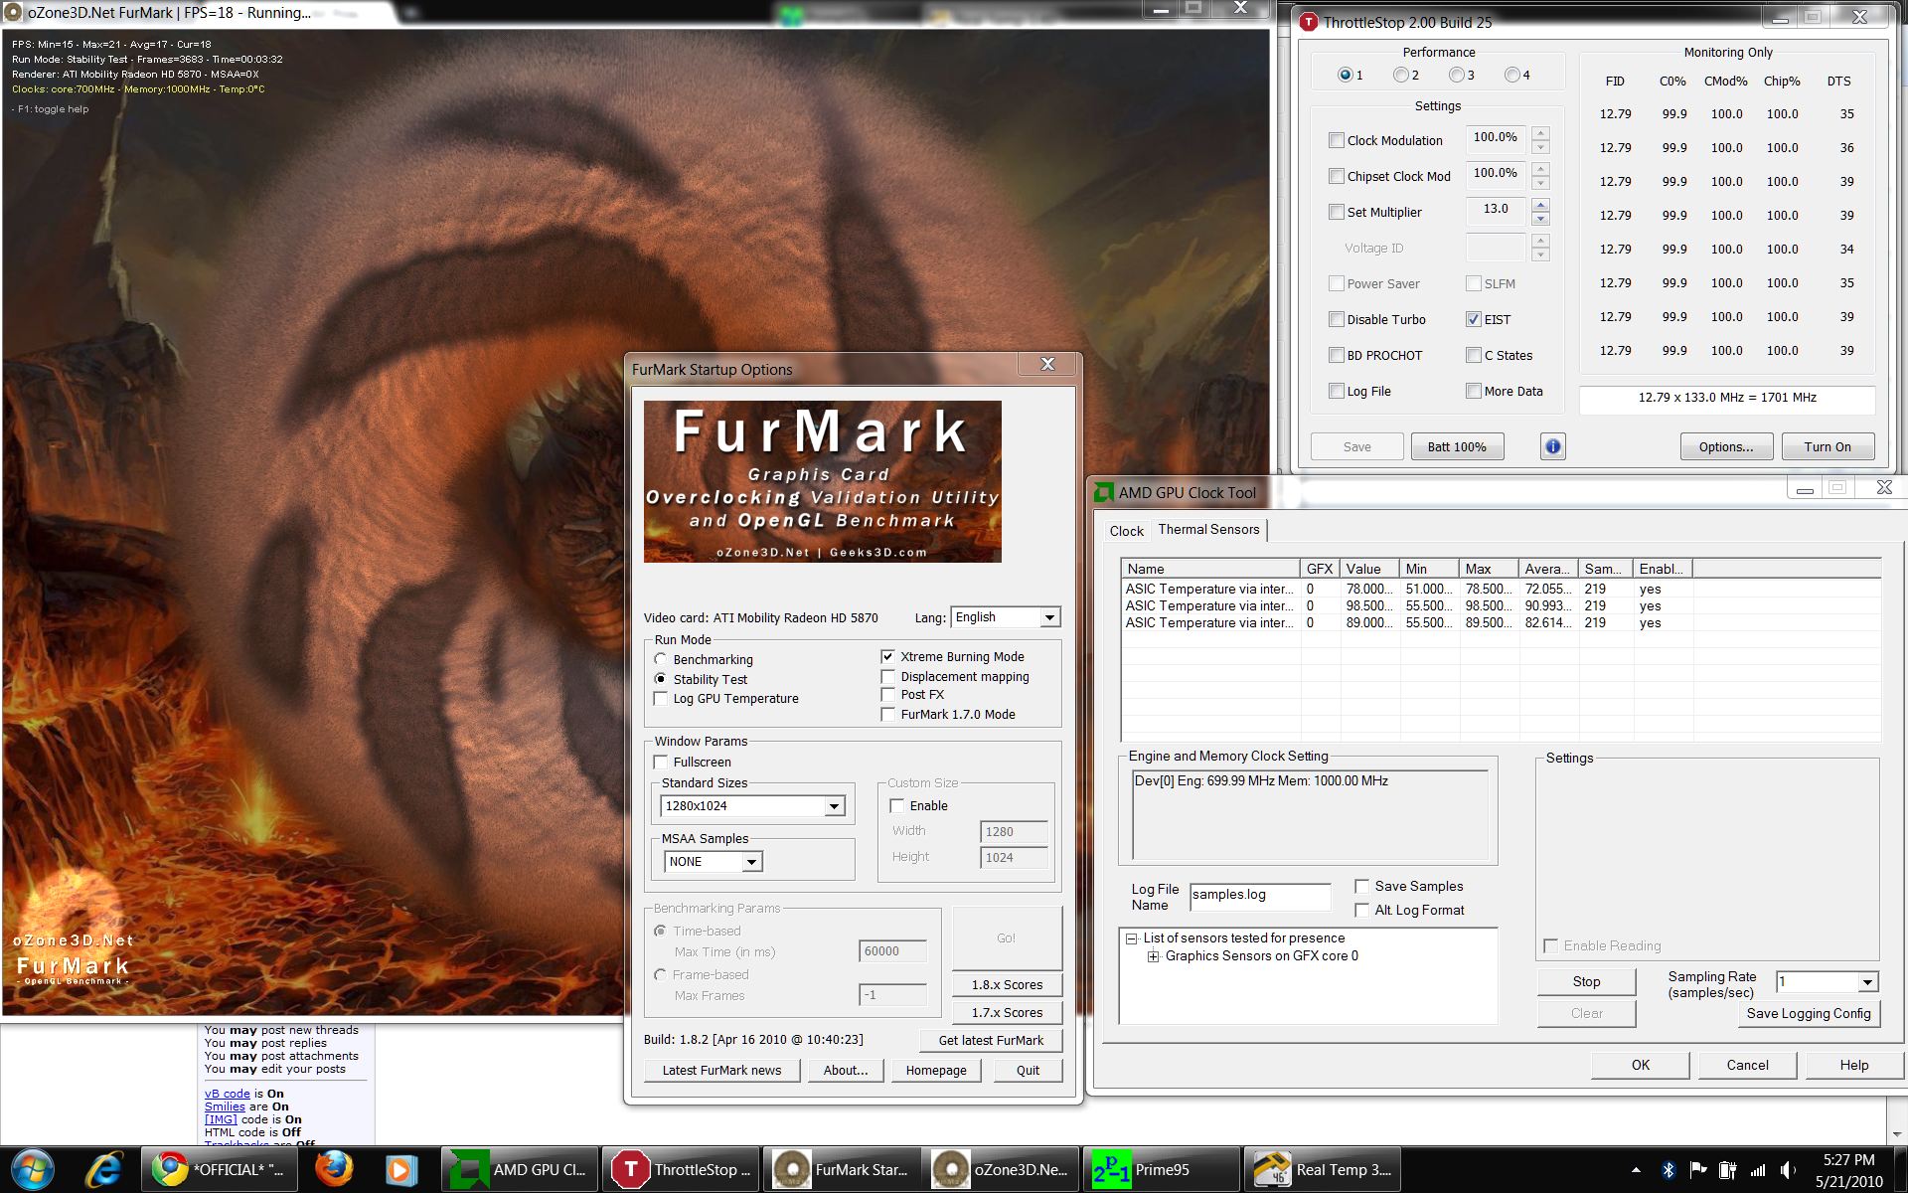The image size is (1908, 1193).
Task: Increase the Clock Modulation percentage stepper
Action: pos(1540,133)
